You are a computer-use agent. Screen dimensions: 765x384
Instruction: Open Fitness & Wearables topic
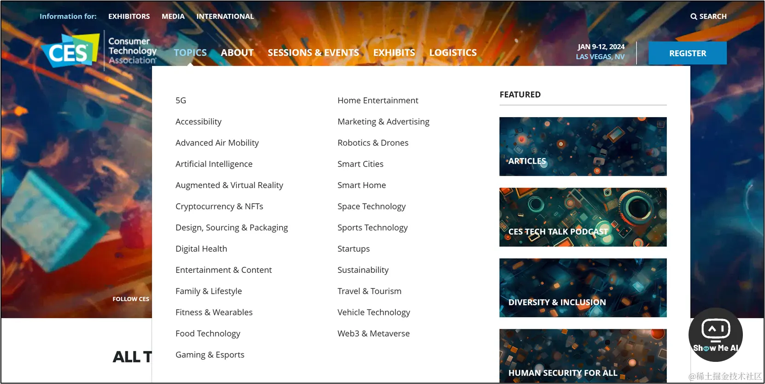click(214, 313)
